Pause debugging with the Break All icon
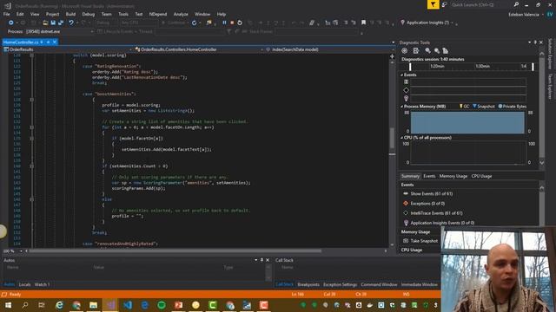This screenshot has height=312, width=556. 224,23
